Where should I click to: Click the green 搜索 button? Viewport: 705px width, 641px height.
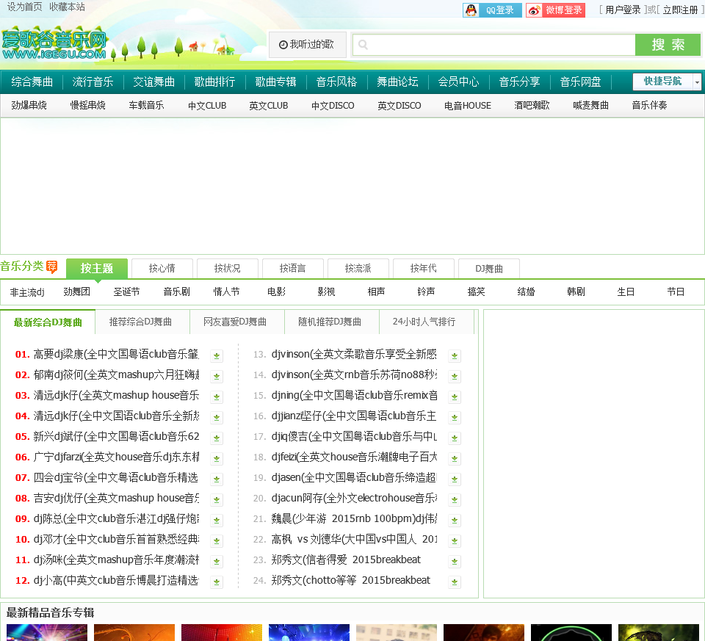(668, 45)
